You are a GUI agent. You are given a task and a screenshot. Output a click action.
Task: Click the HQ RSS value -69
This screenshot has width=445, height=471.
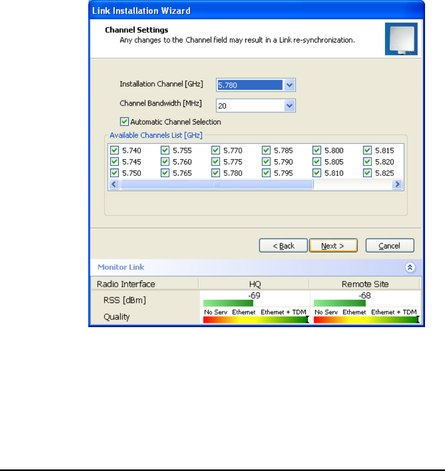tap(254, 296)
